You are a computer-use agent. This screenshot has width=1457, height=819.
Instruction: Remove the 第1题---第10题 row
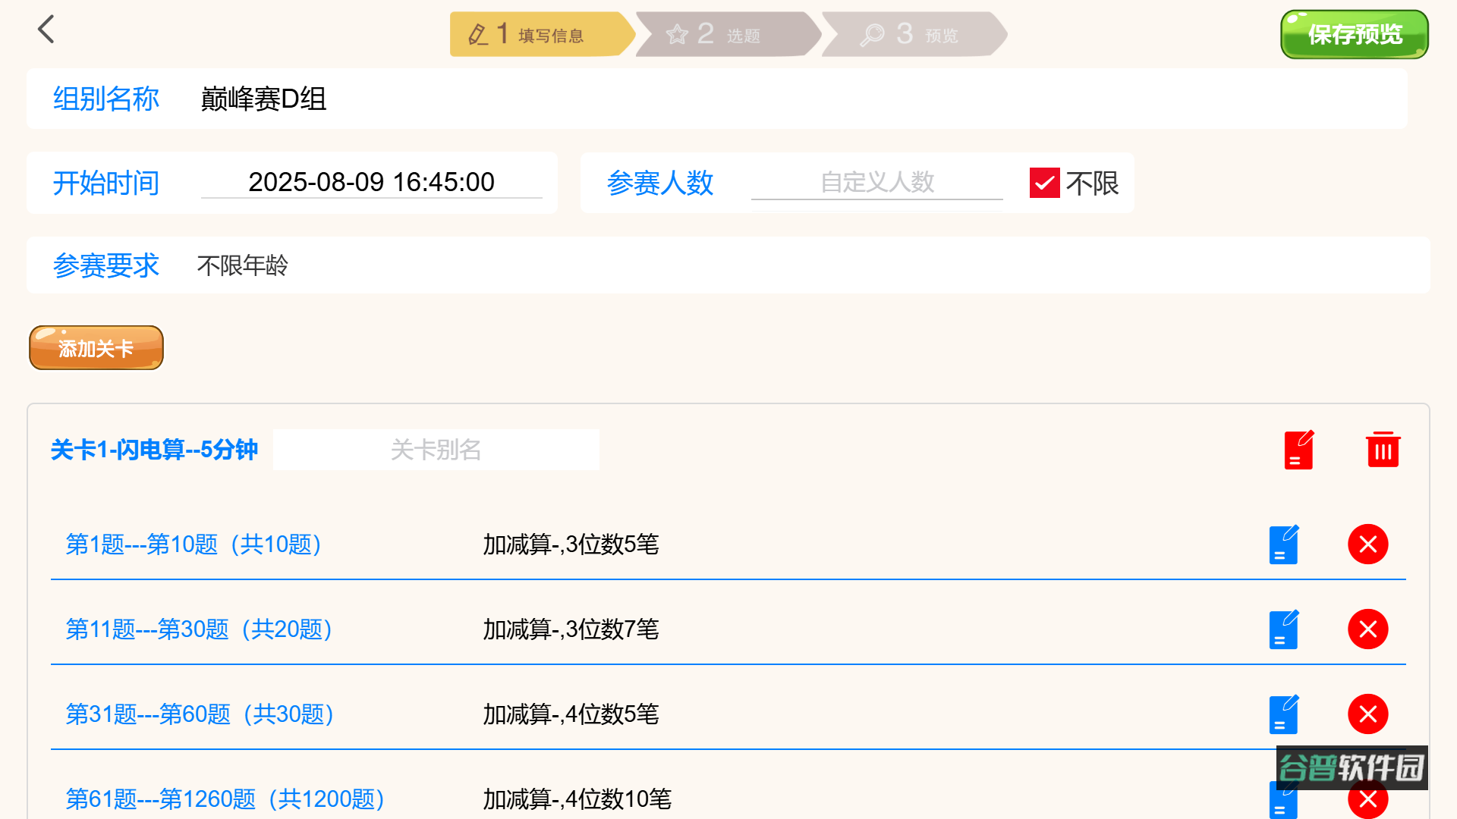[1368, 544]
